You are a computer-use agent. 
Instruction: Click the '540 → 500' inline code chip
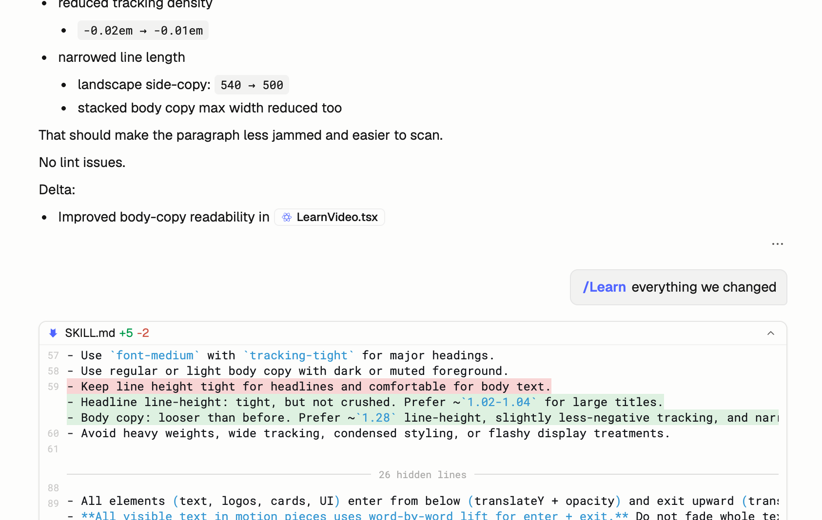(252, 85)
